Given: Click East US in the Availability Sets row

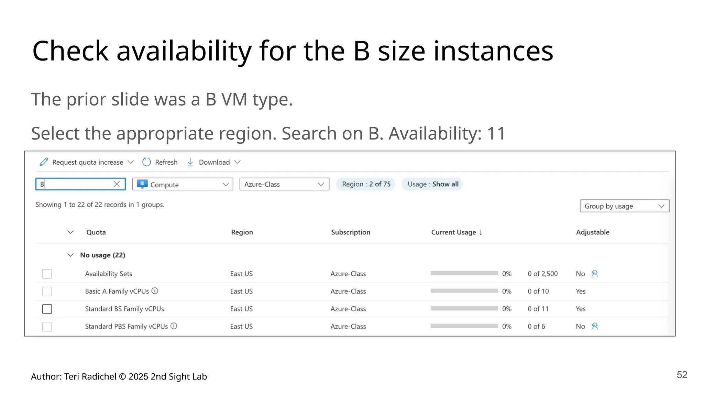Looking at the screenshot, I should point(241,274).
